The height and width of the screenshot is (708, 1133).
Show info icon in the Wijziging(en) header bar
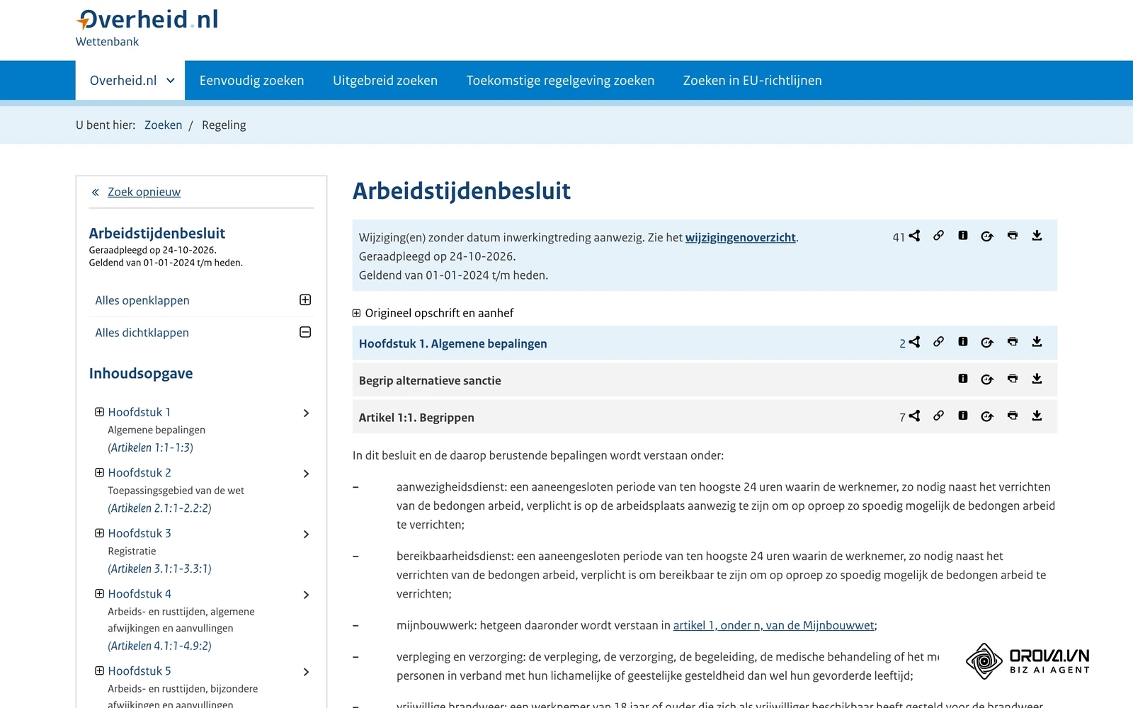coord(963,236)
